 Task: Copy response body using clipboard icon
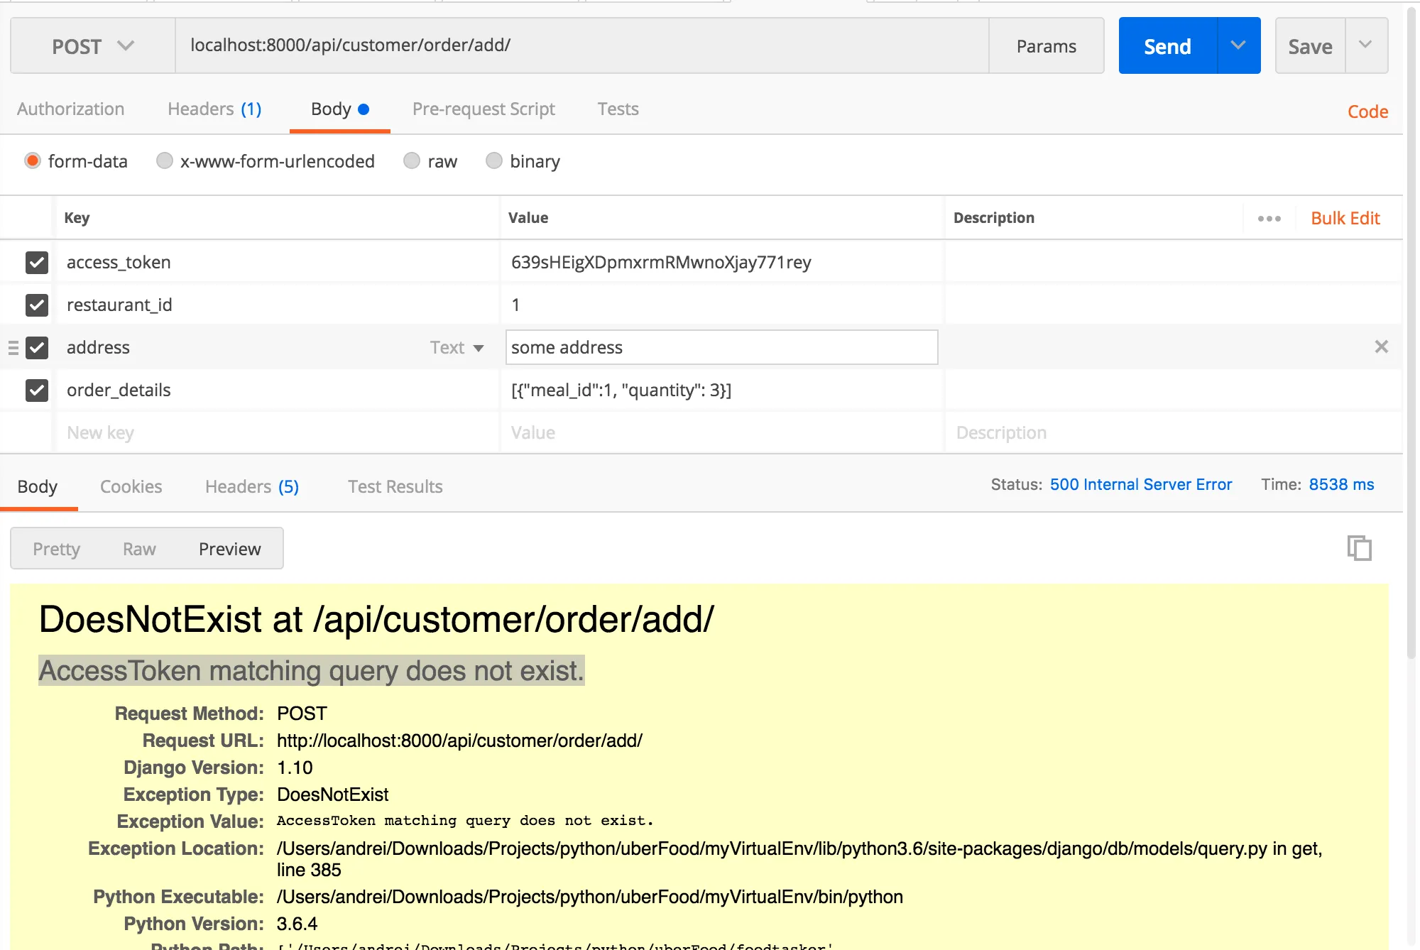(1359, 548)
